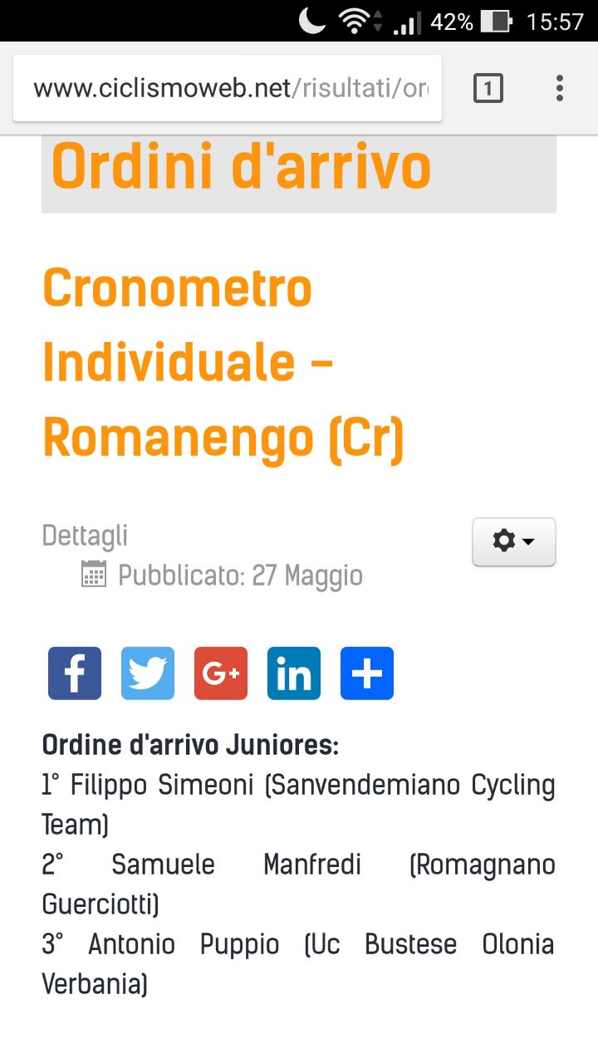Expand the gear settings dropdown
The image size is (598, 1063).
514,541
